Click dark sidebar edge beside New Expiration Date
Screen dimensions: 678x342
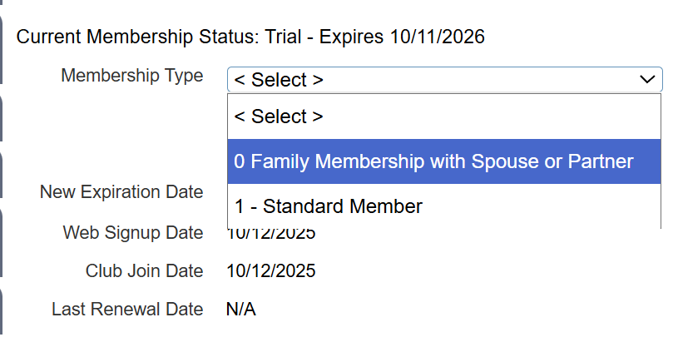point(2,179)
